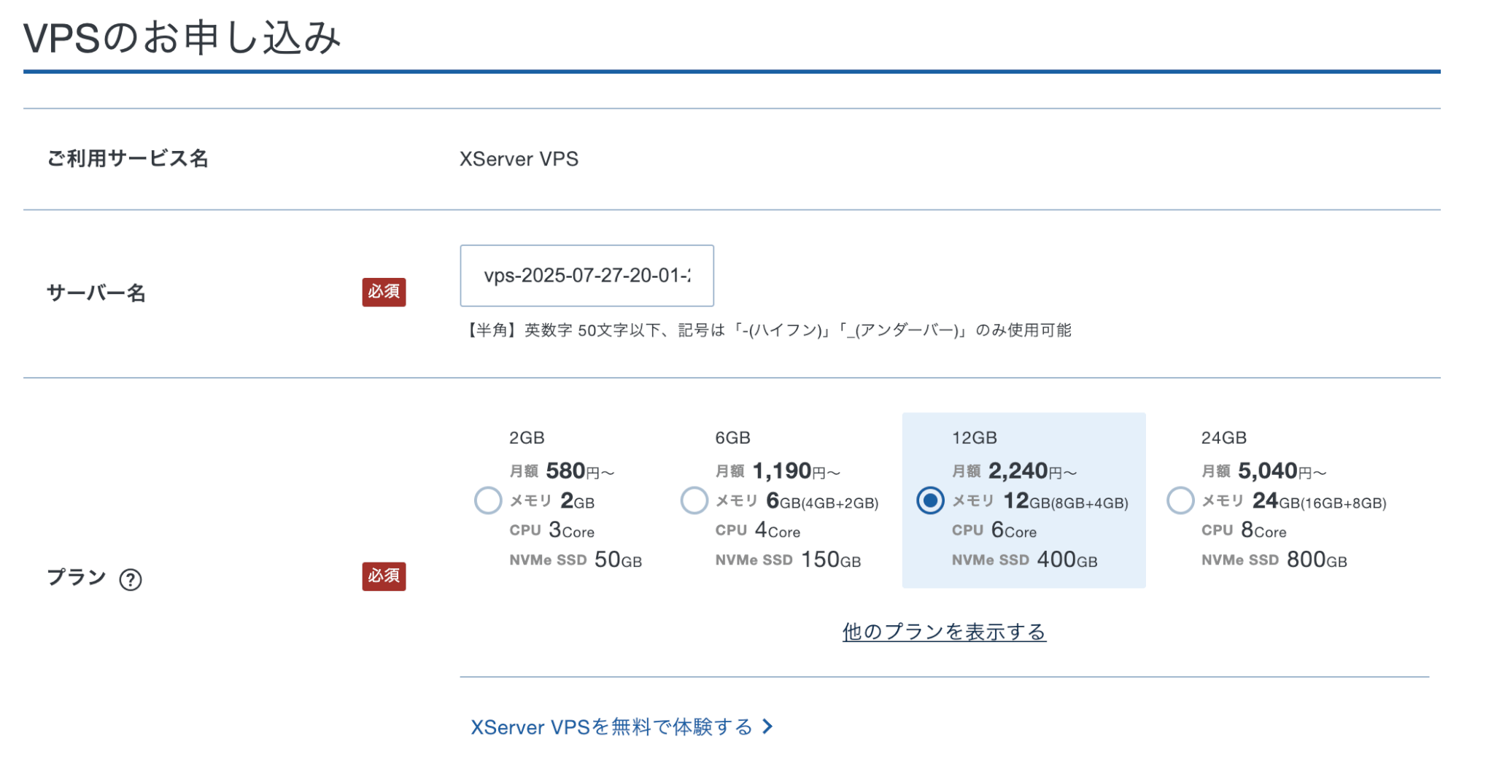Screen dimensions: 1494x774
Task: Click the 6GB plan title text
Action: (732, 438)
